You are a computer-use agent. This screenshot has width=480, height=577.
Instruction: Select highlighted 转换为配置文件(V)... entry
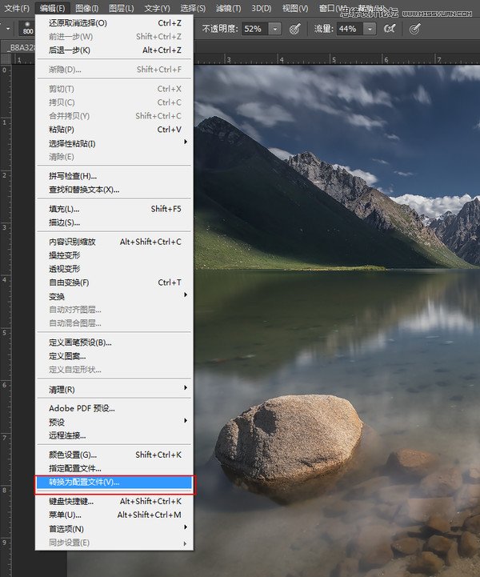(x=114, y=482)
